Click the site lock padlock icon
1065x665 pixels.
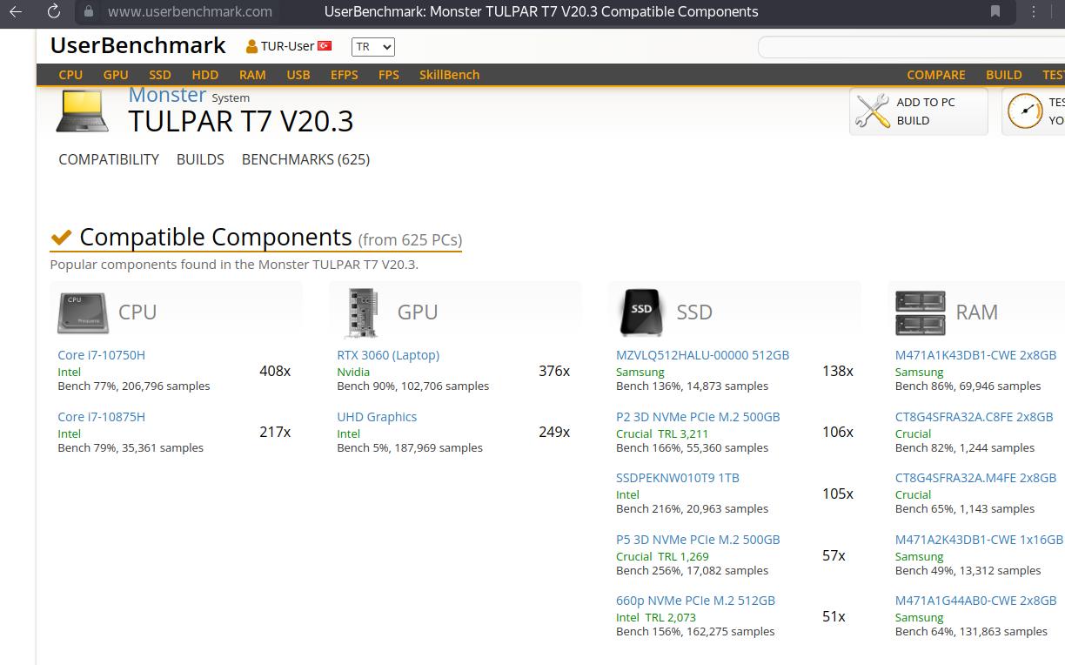point(88,12)
